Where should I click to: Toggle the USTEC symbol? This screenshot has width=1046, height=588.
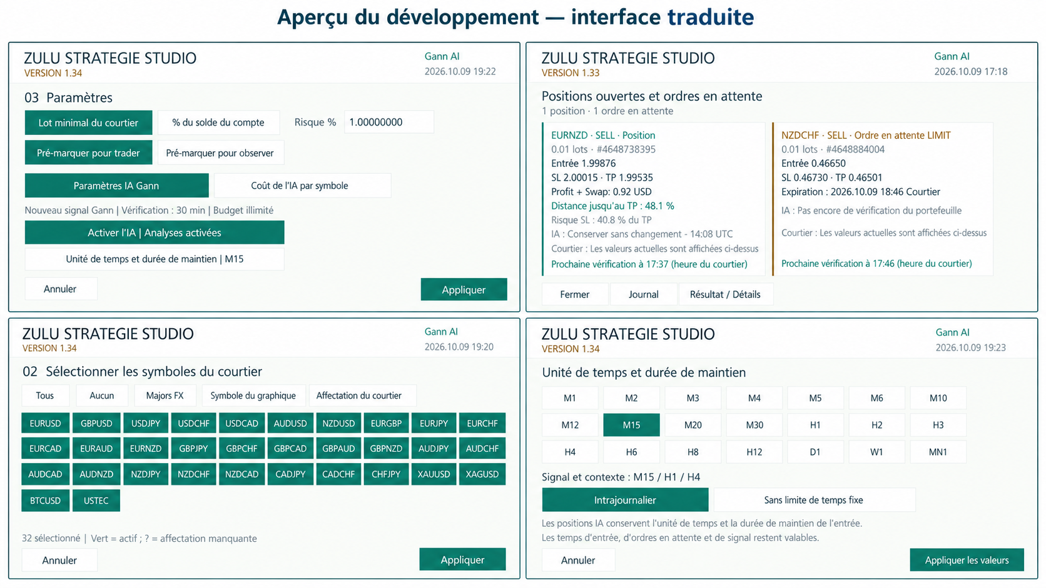coord(96,501)
